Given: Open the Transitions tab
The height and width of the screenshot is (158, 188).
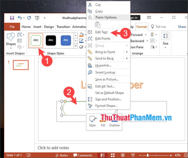Looking at the screenshot, I should point(63,27).
